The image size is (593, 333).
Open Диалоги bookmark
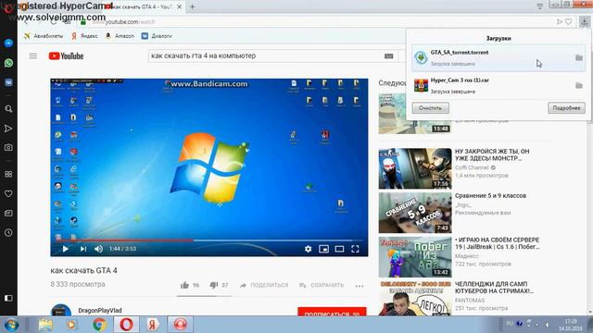157,36
